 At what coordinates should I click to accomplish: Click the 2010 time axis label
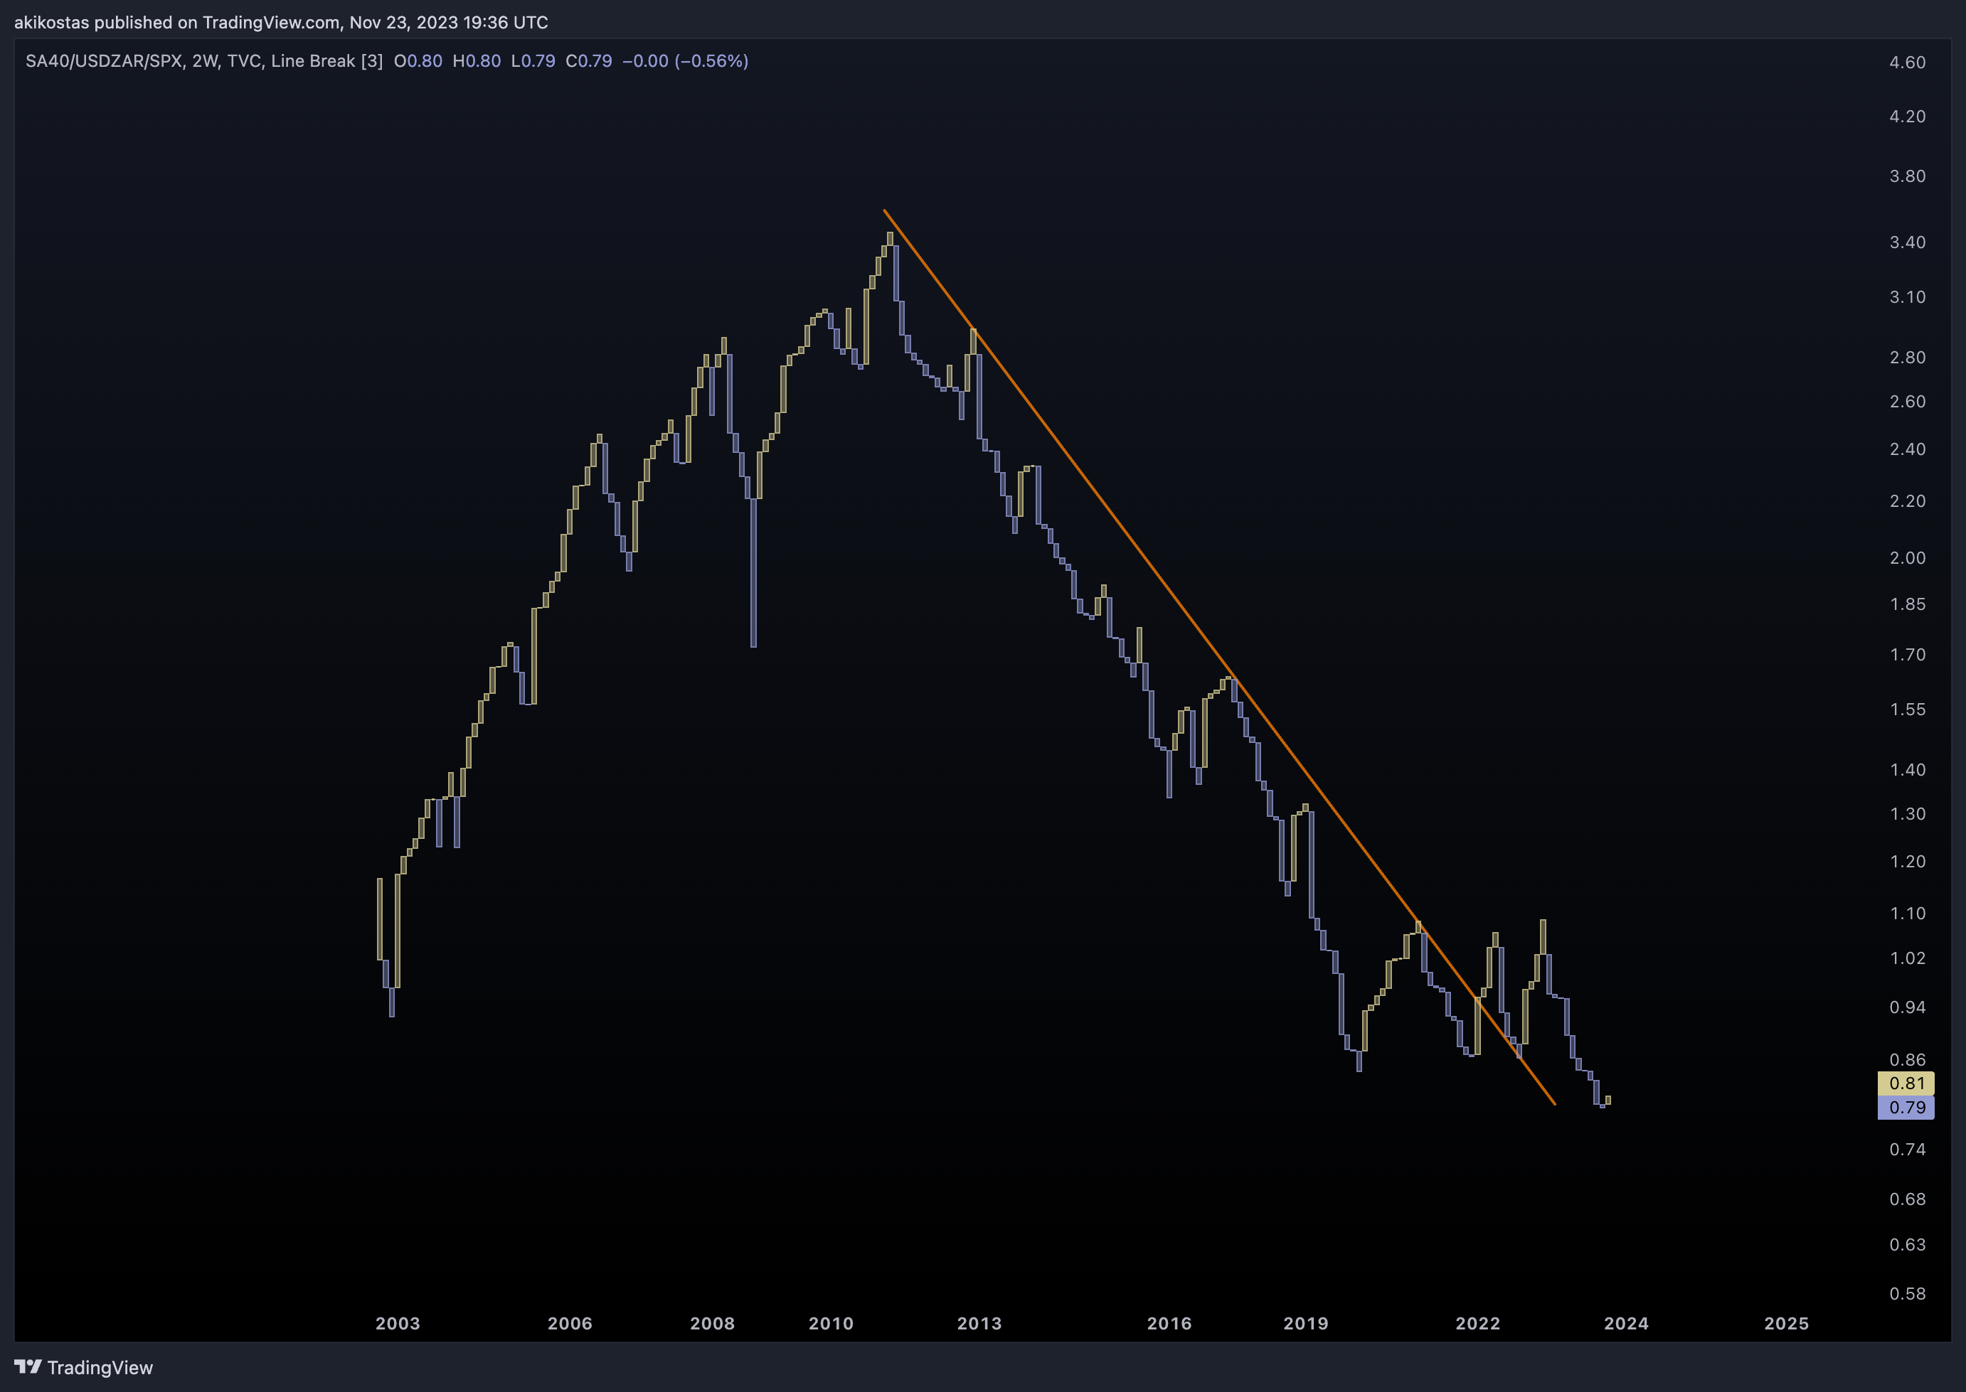click(831, 1324)
